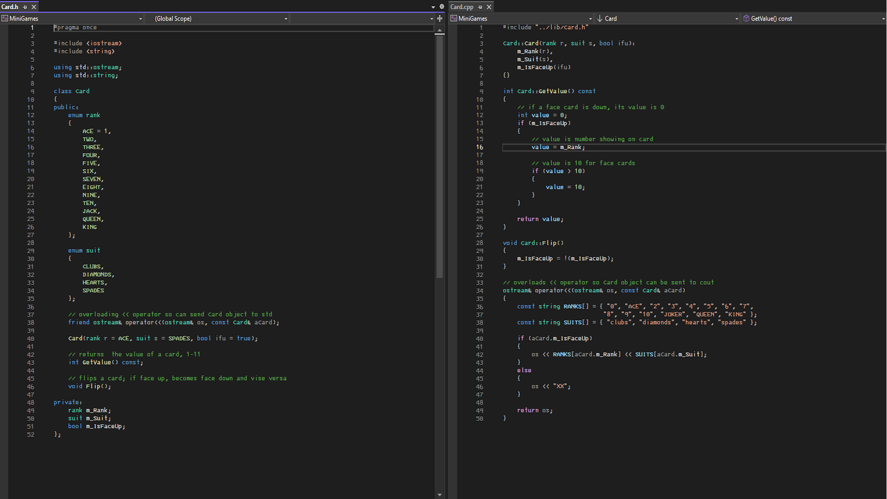Click the Card scope arrow icon
Image resolution: width=887 pixels, height=499 pixels.
click(x=600, y=18)
